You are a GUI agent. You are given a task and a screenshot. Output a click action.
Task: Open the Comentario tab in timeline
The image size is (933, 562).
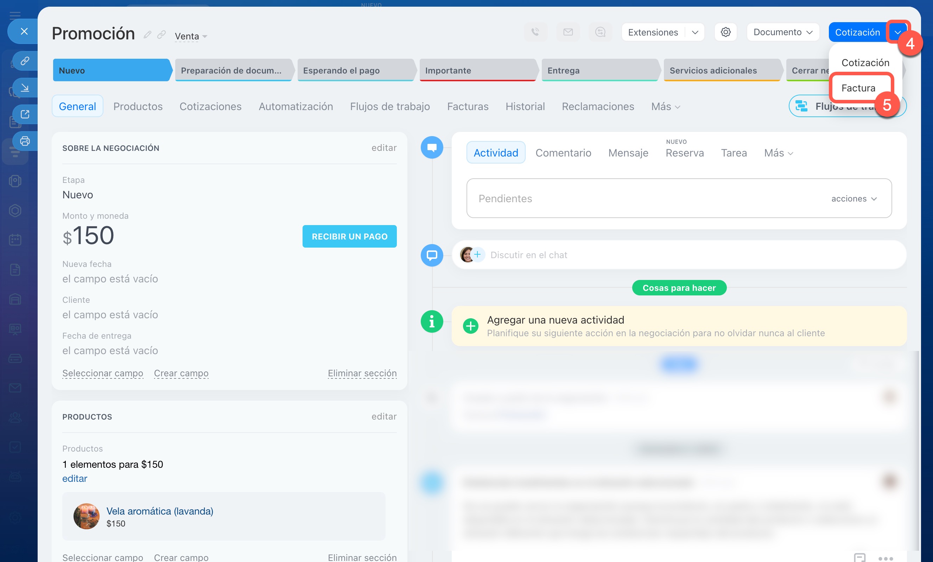[x=563, y=153]
